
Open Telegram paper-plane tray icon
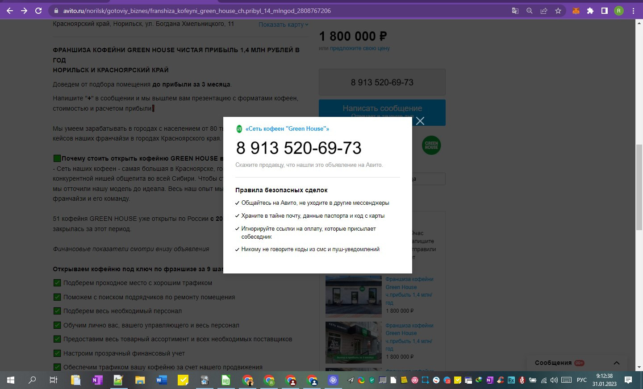point(351,380)
